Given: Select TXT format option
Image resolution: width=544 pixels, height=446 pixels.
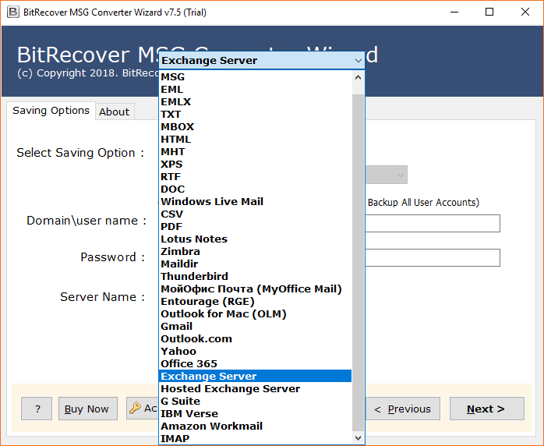Looking at the screenshot, I should 255,114.
